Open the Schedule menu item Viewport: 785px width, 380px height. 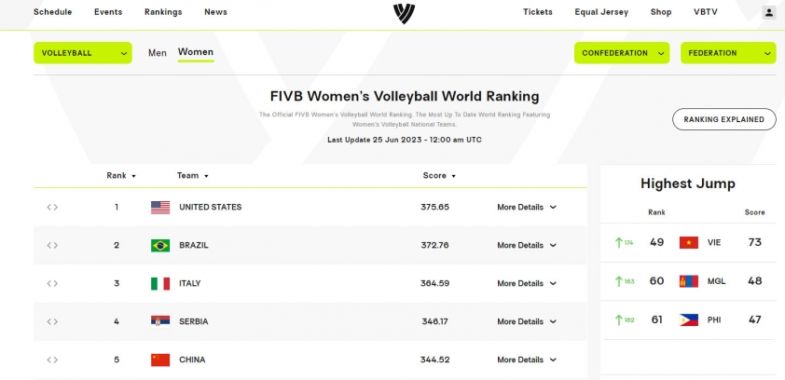(52, 12)
